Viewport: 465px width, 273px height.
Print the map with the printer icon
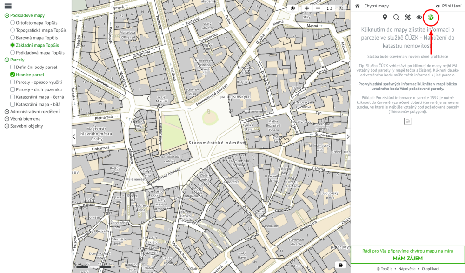[340, 265]
